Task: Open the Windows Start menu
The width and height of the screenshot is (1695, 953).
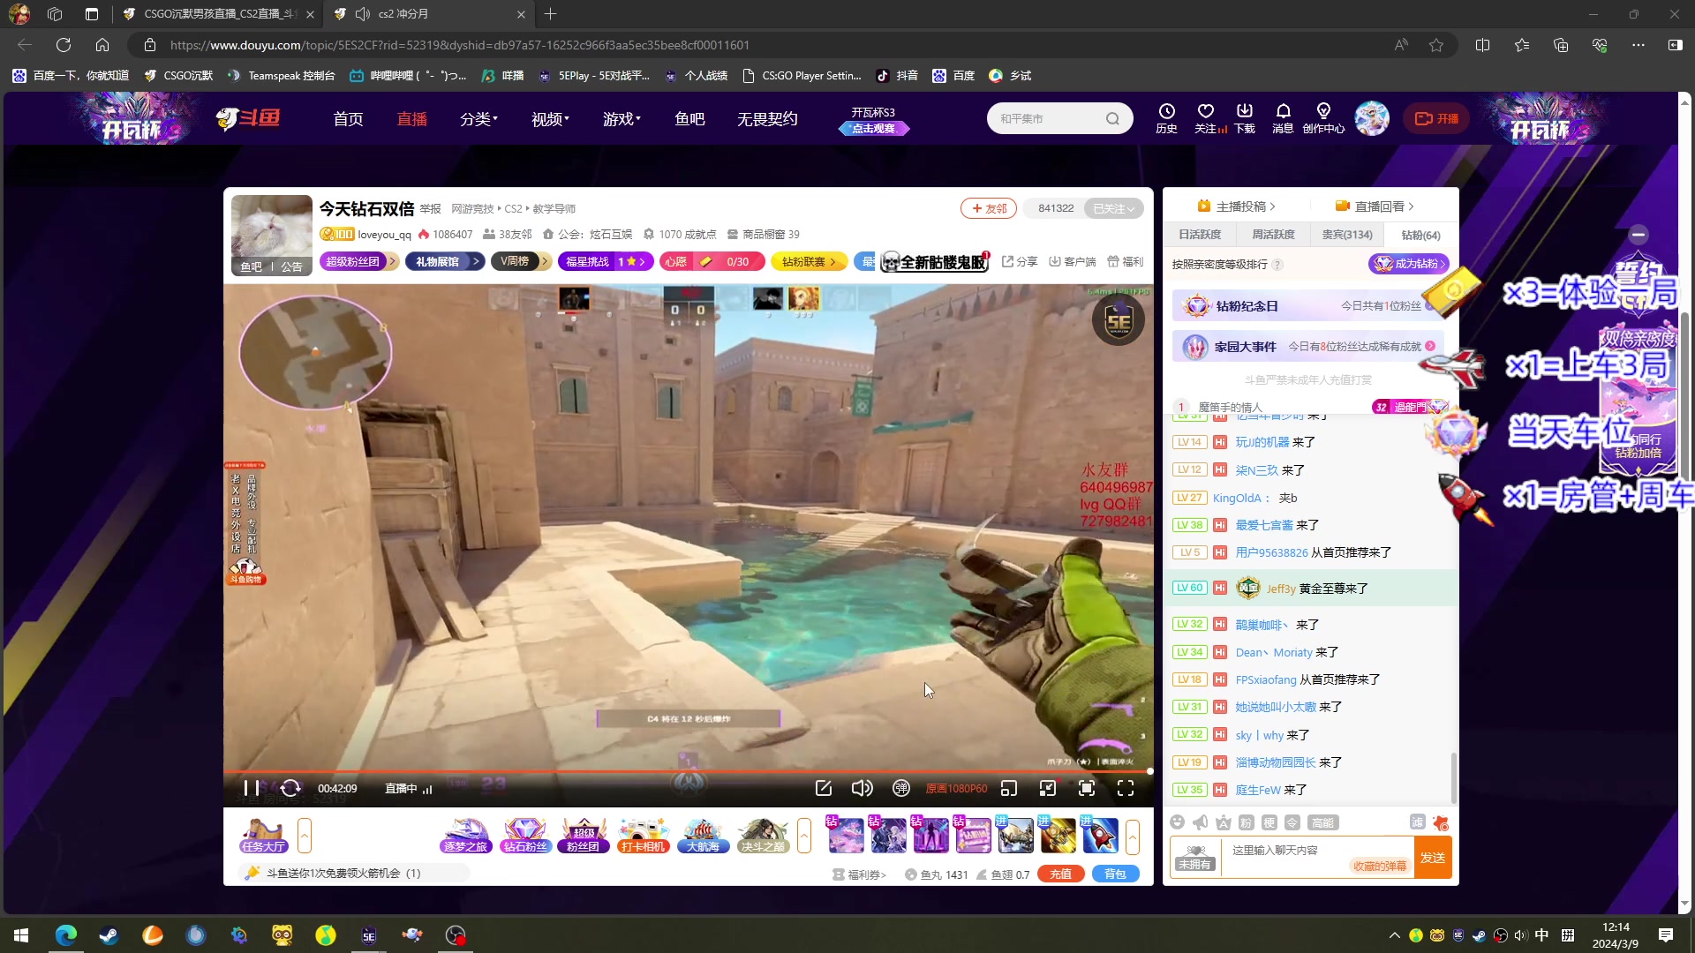Action: pos(21,934)
